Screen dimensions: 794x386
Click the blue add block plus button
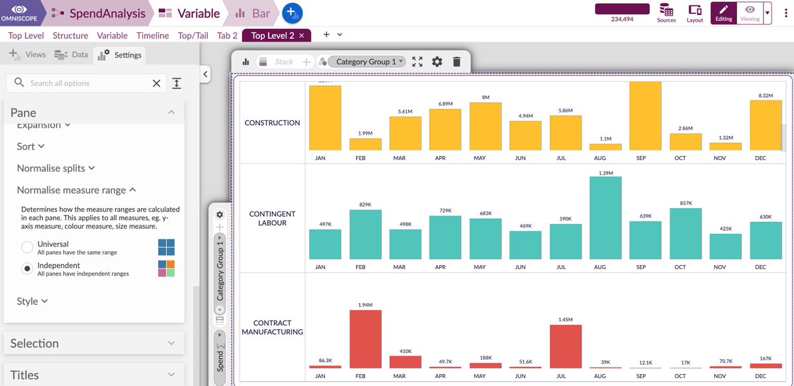(292, 13)
